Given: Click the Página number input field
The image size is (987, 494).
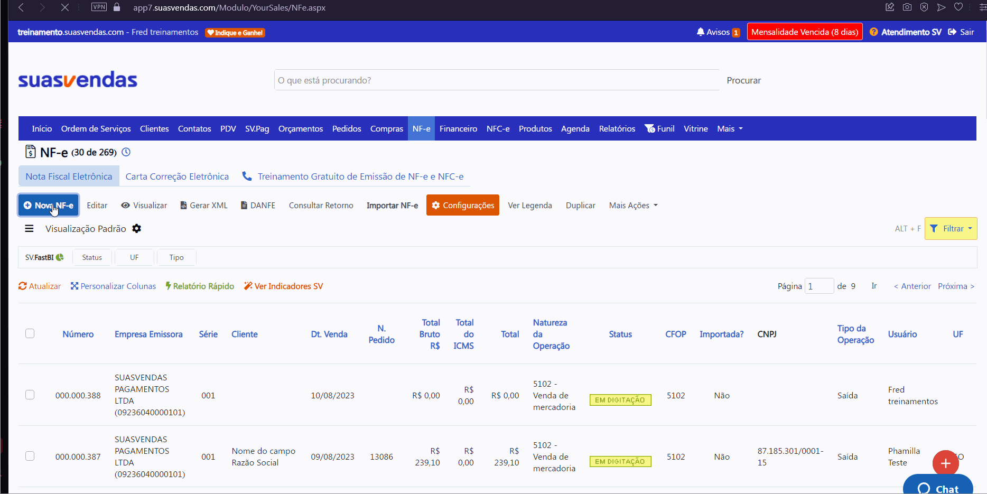Looking at the screenshot, I should [819, 286].
